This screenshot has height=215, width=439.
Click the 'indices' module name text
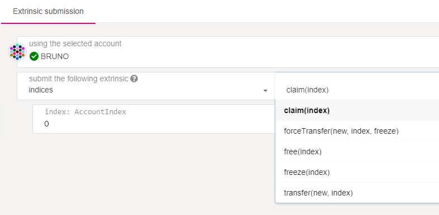click(41, 90)
